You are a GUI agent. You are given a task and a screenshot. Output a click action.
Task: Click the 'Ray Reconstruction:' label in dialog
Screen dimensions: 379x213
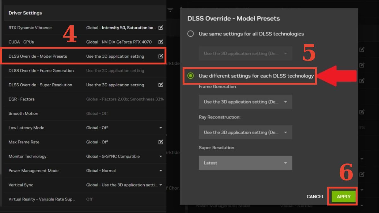pos(220,117)
